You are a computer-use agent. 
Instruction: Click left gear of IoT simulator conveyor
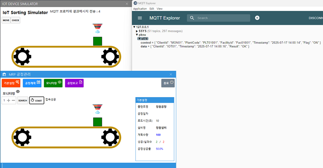click(22, 57)
